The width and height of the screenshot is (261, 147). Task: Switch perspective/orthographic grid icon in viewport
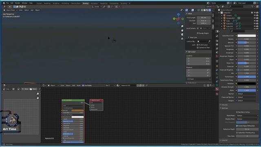point(182,38)
